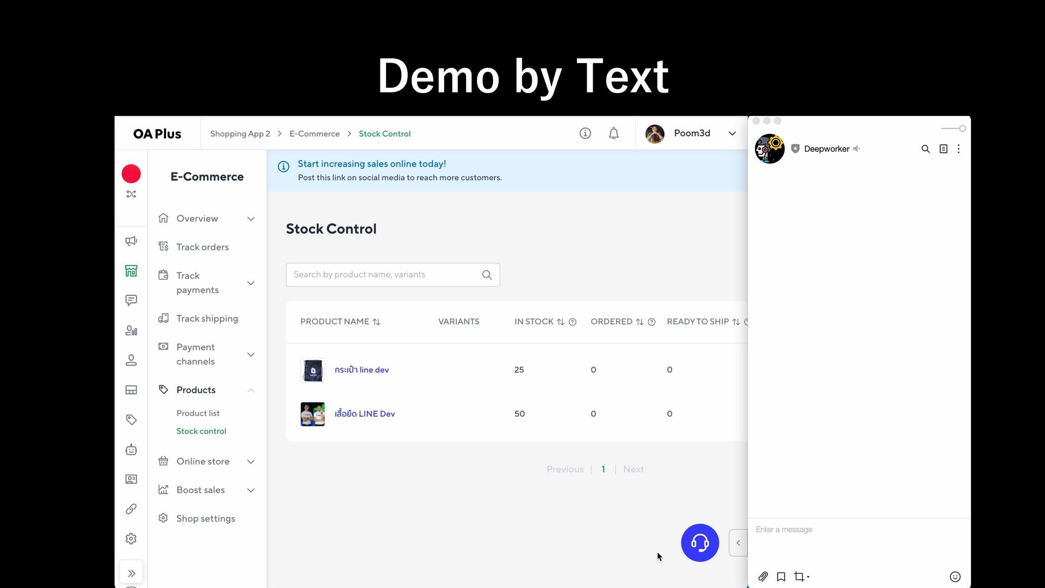Open the เสื้อยืด LINE Dev product link

pyautogui.click(x=365, y=414)
